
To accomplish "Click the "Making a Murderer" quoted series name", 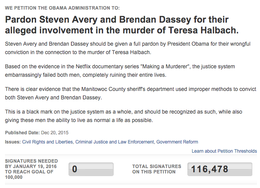I will click(165, 66).
